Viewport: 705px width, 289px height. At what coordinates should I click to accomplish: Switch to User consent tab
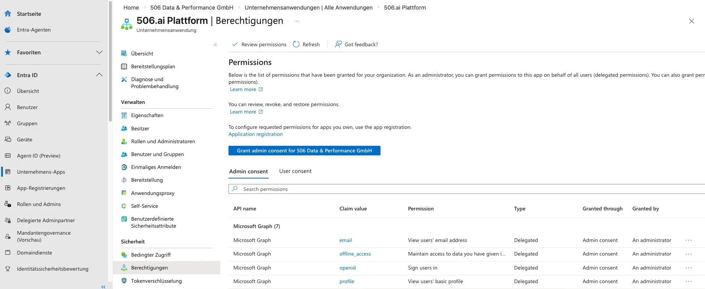[295, 171]
